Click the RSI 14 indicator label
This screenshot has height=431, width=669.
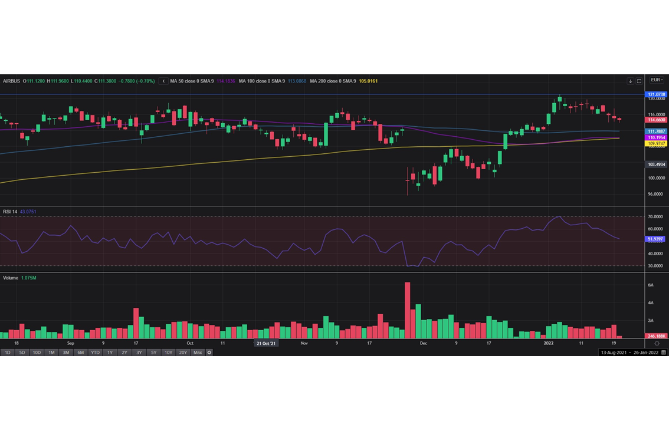pos(10,212)
